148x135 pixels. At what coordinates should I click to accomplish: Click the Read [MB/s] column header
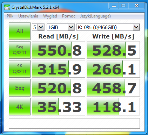coord(59,36)
